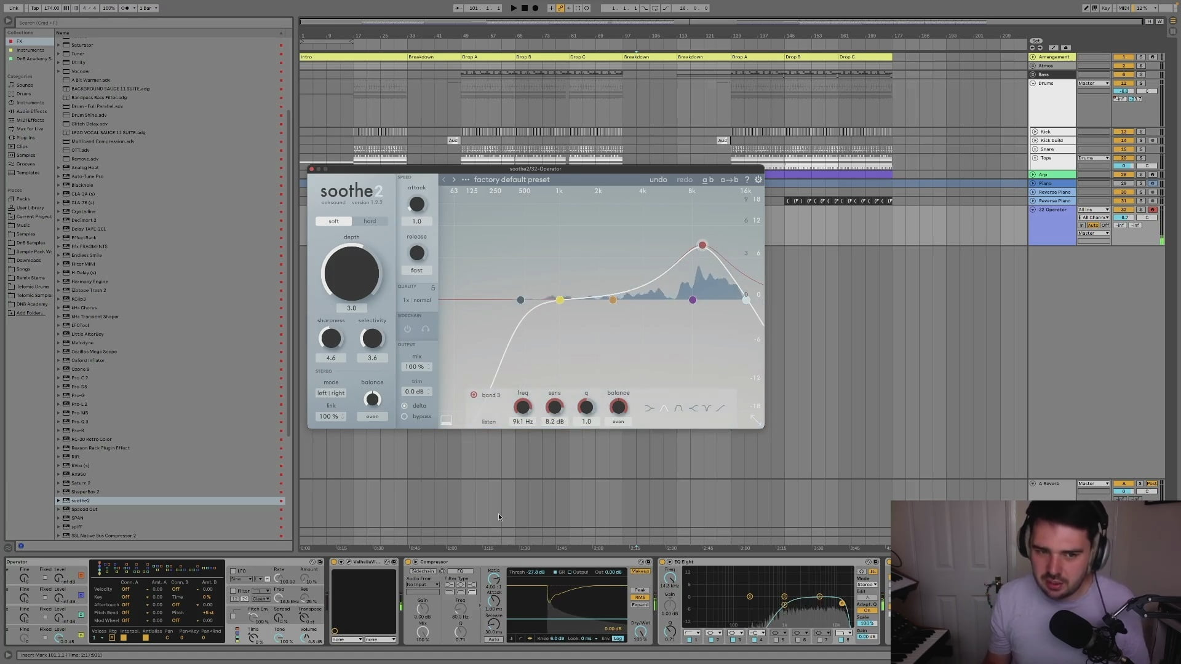Open the User Library place
The image size is (1181, 664).
click(x=30, y=208)
